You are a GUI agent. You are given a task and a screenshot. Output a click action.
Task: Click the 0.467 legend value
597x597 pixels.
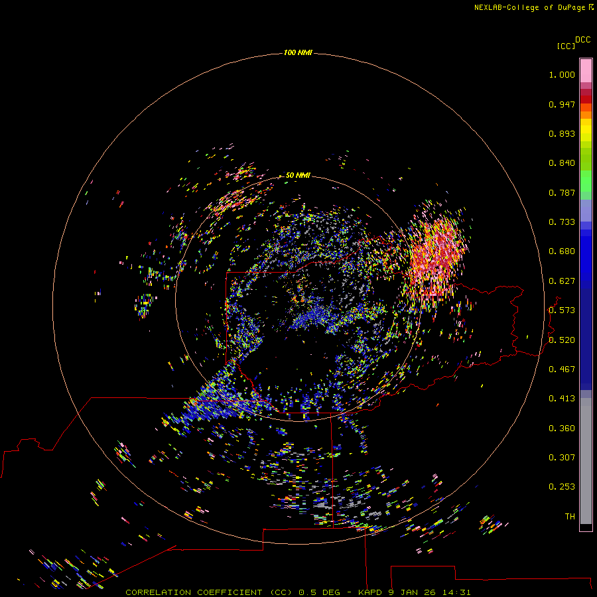point(562,369)
